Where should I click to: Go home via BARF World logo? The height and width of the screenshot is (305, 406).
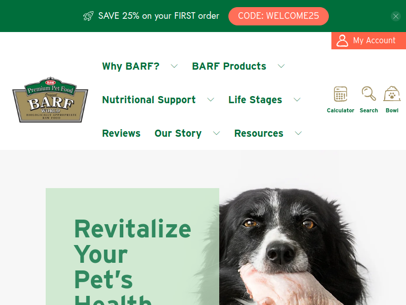pyautogui.click(x=50, y=100)
